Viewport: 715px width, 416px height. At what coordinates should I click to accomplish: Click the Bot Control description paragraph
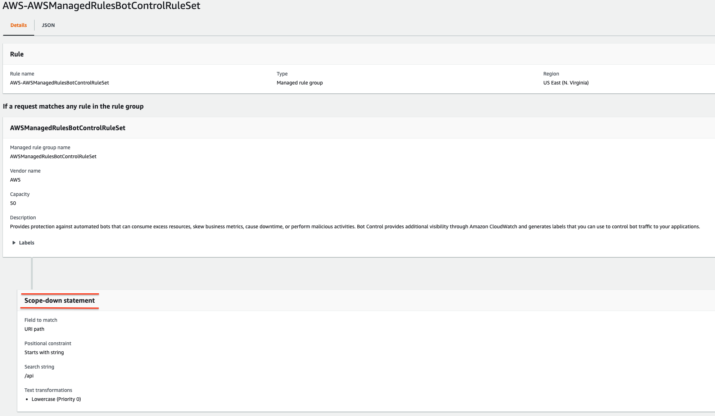coord(354,227)
